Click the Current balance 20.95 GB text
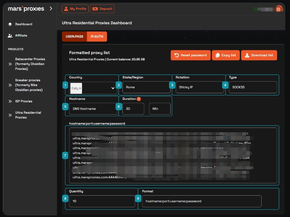The image size is (290, 217). 126,59
